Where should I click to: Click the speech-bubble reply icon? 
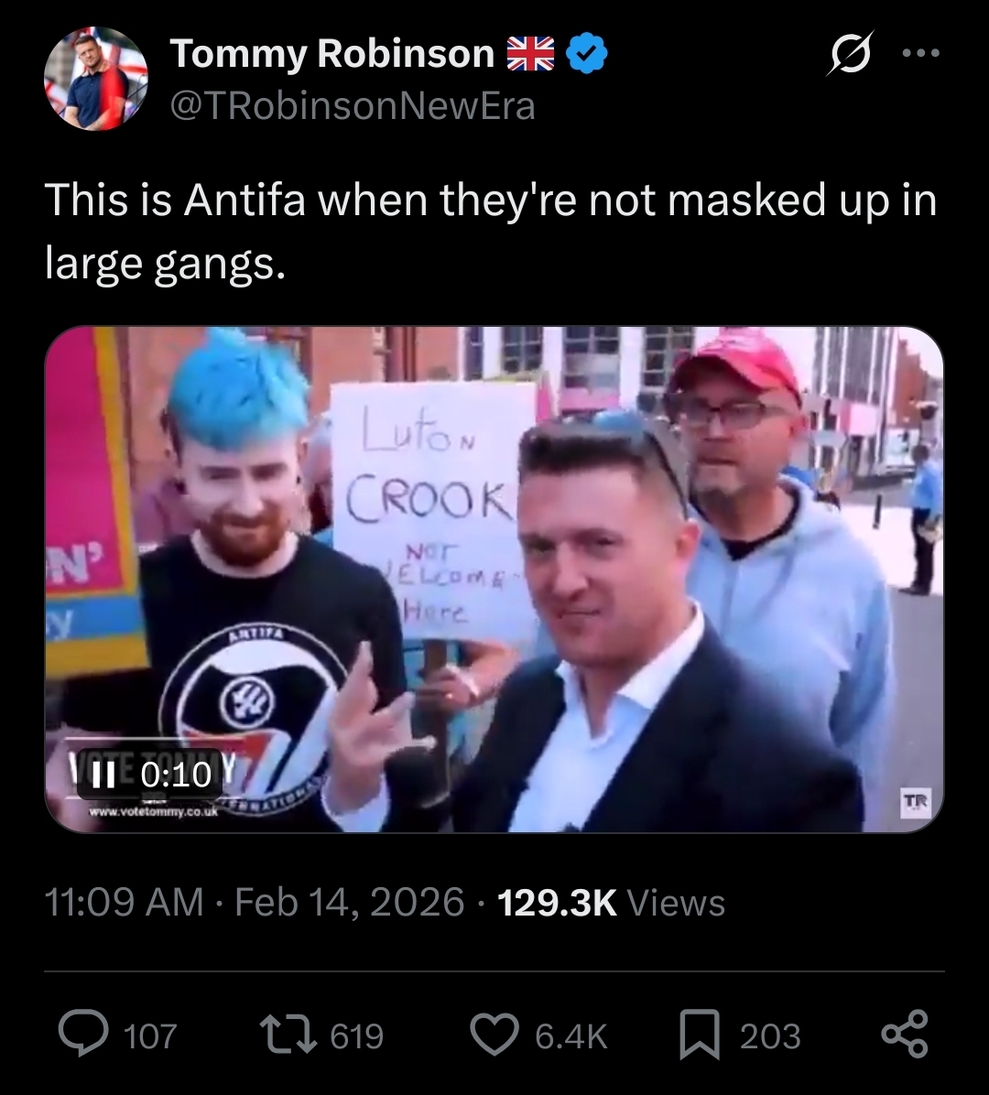[83, 1035]
